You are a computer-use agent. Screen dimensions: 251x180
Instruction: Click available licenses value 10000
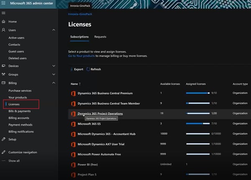pyautogui.click(x=164, y=134)
